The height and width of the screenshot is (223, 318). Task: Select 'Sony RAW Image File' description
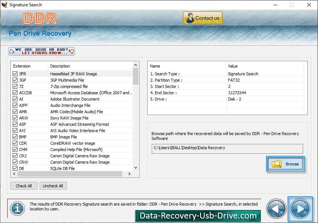69,118
